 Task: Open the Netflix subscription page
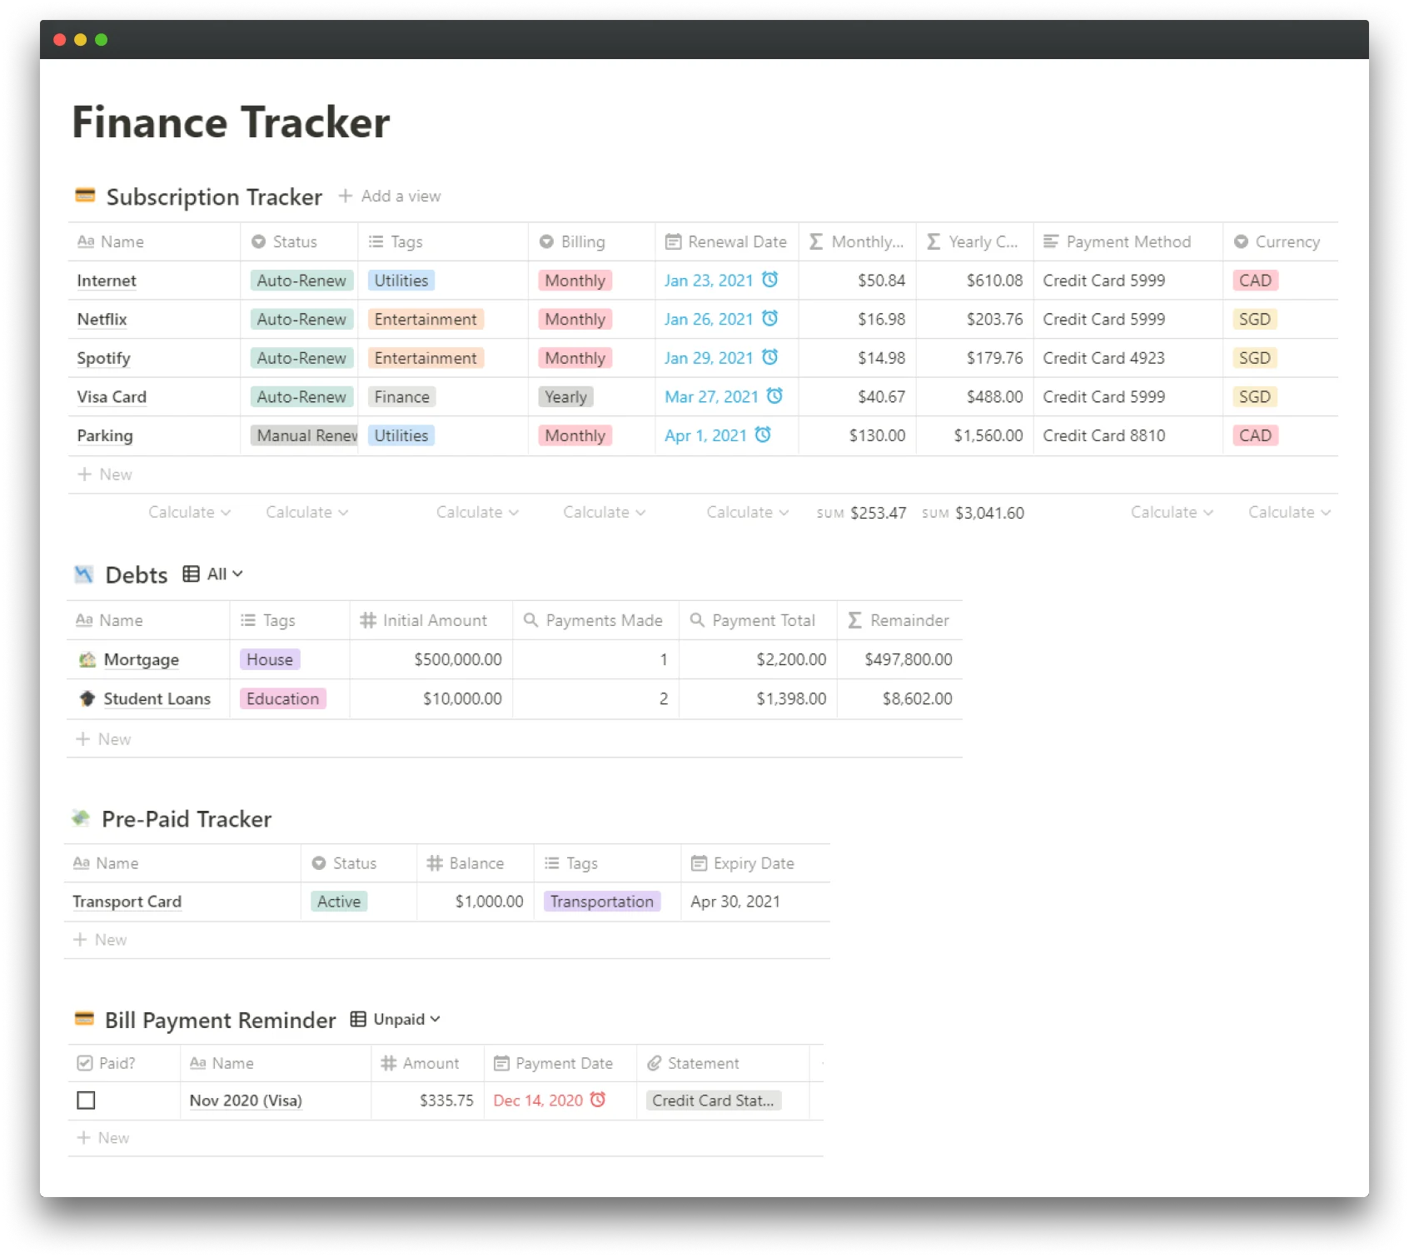coord(102,319)
